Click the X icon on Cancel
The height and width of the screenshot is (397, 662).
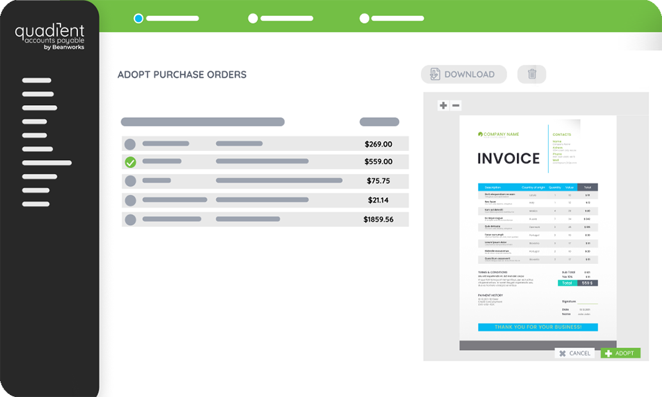coord(562,353)
